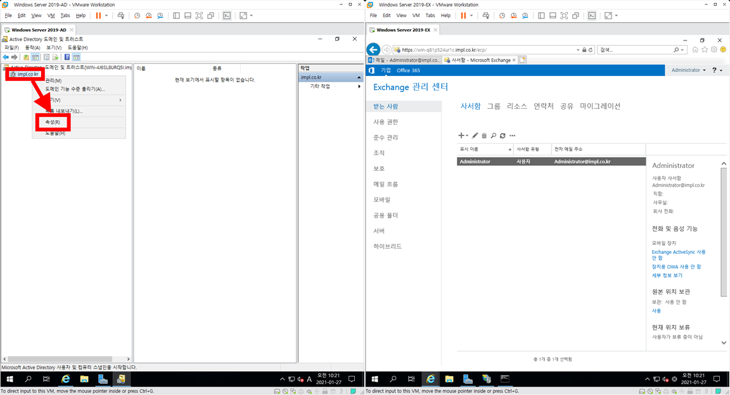Viewport: 730px width, 395px height.
Task: Sort by the 표시 이름 column header
Action: 485,149
